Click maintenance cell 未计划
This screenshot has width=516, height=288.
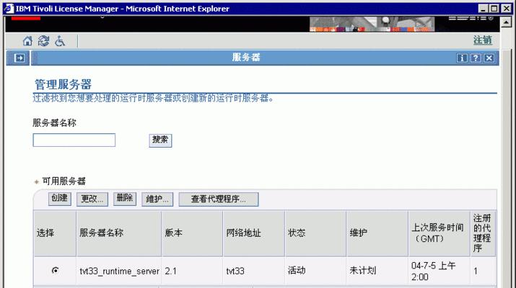pos(377,271)
